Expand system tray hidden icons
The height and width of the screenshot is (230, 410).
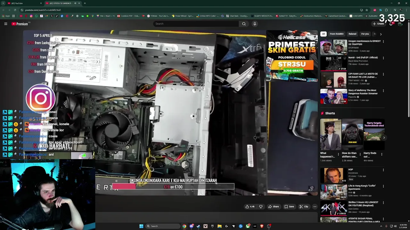coord(382,226)
